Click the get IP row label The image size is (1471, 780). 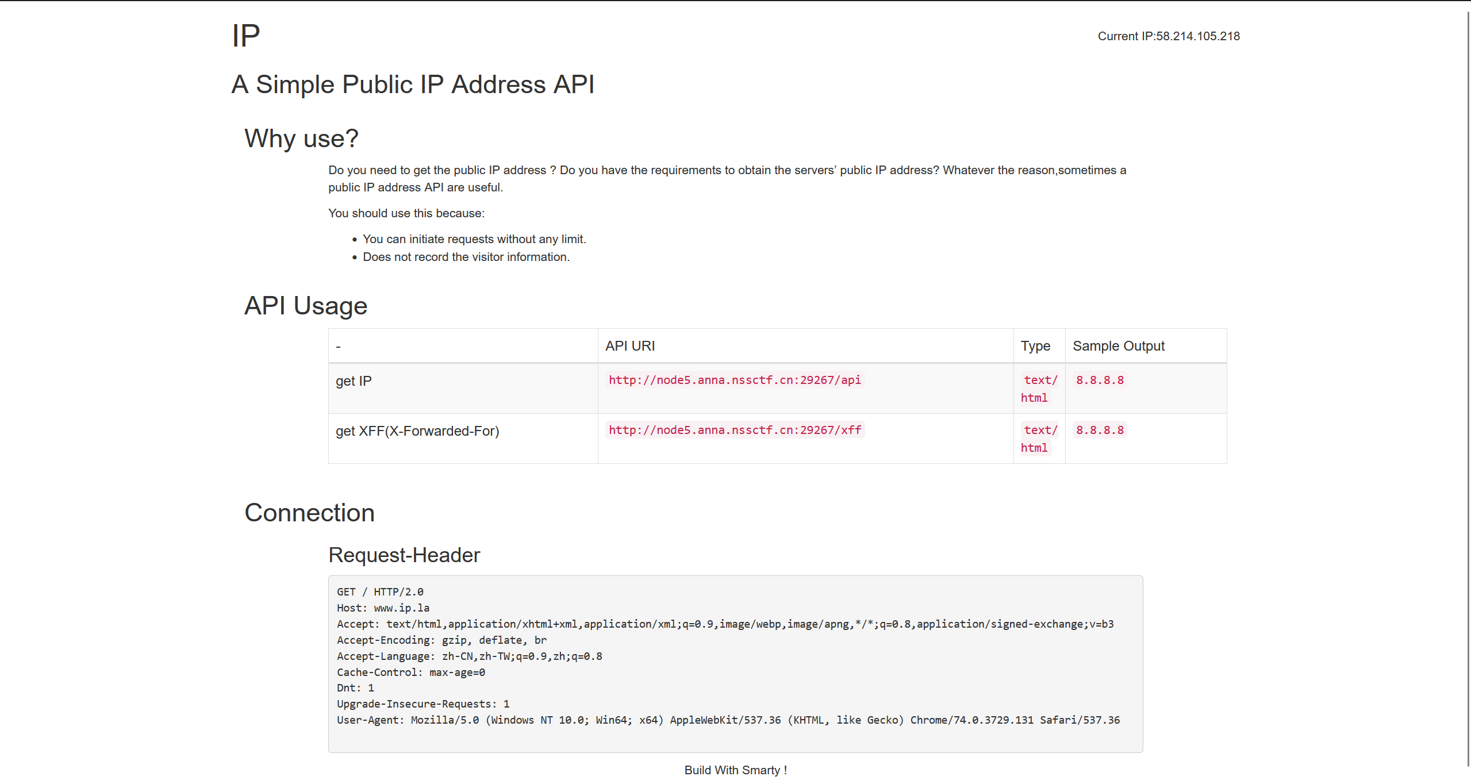tap(354, 381)
